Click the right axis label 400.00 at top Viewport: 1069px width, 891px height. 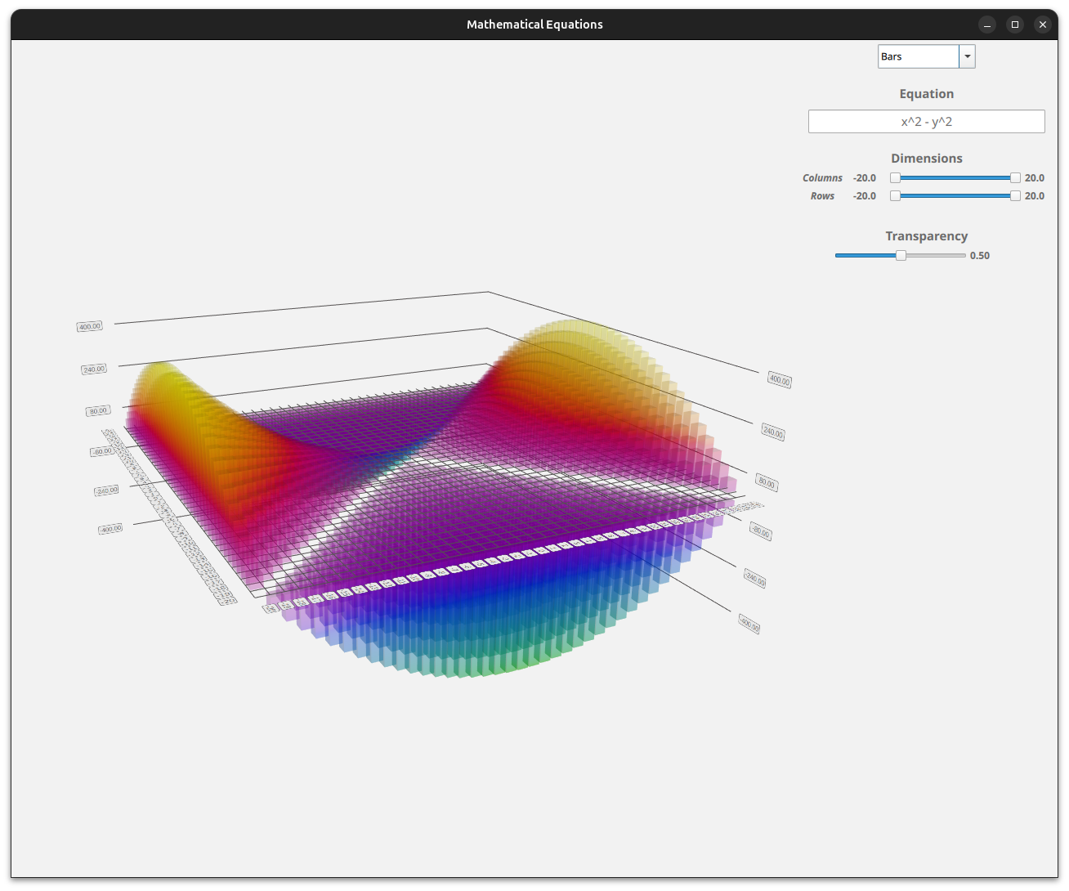tap(780, 379)
